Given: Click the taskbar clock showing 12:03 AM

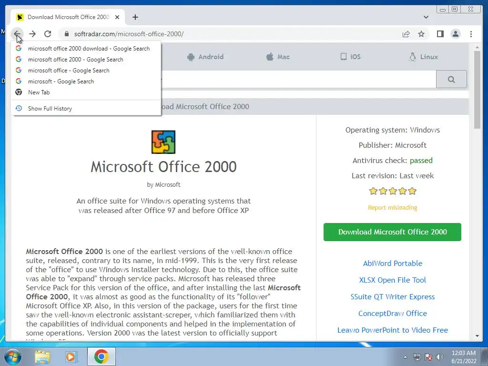Looking at the screenshot, I should pyautogui.click(x=464, y=357).
